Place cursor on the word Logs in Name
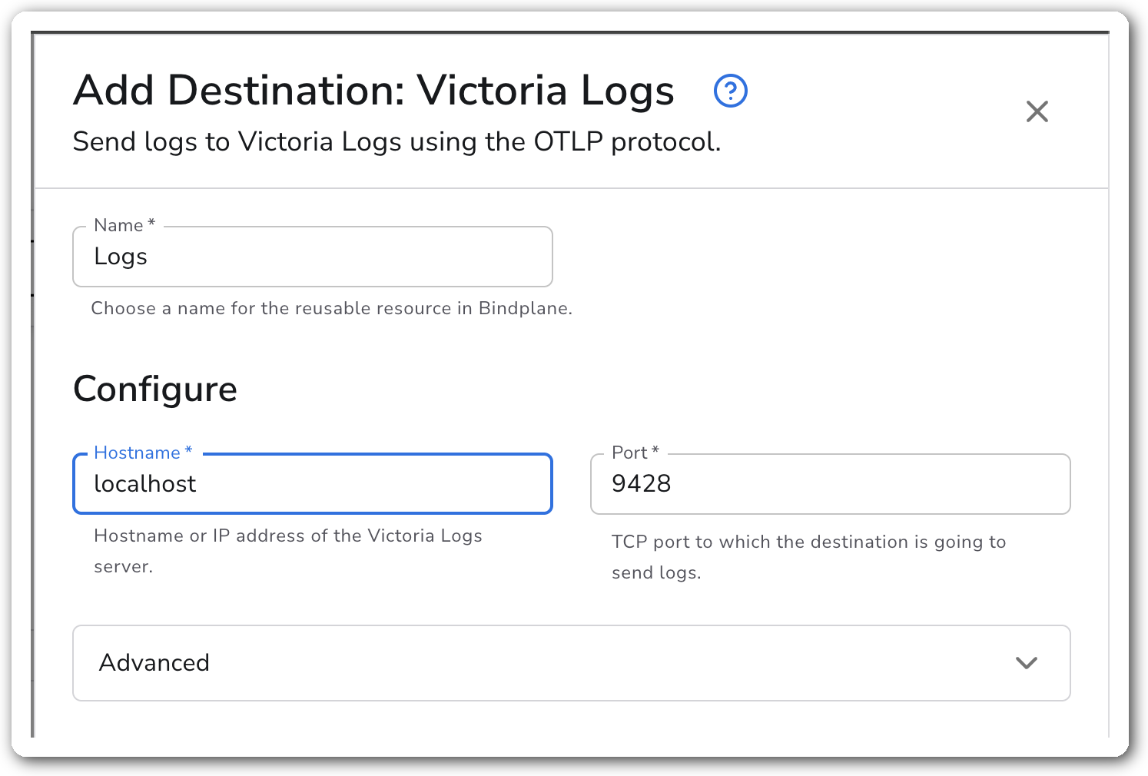The height and width of the screenshot is (776, 1148). click(121, 257)
